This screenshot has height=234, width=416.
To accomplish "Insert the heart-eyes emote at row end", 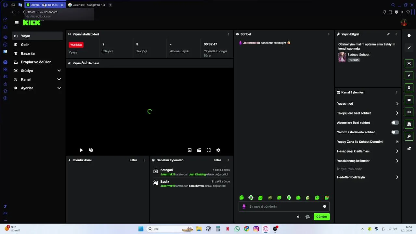I will [x=327, y=198].
